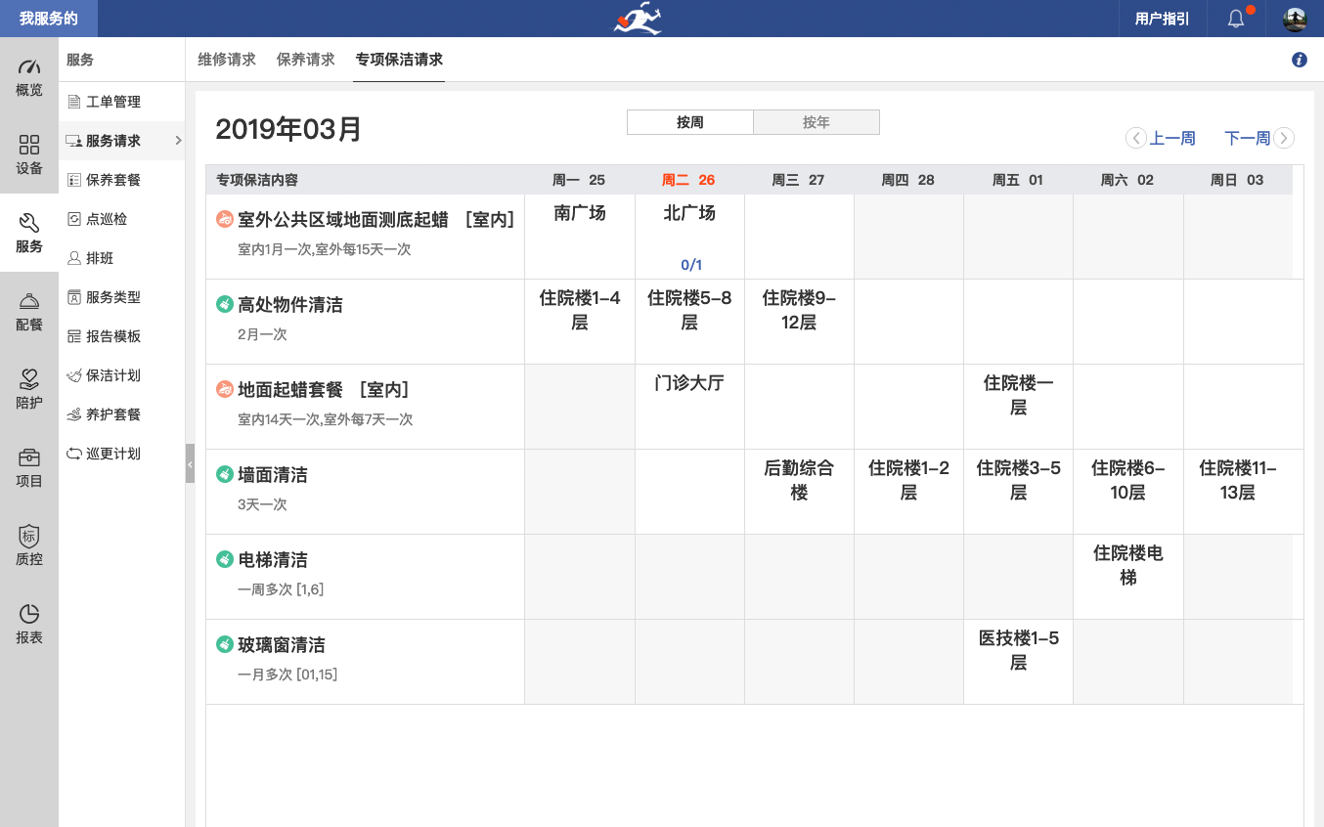Open 报告模板 sidebar item

click(x=122, y=336)
